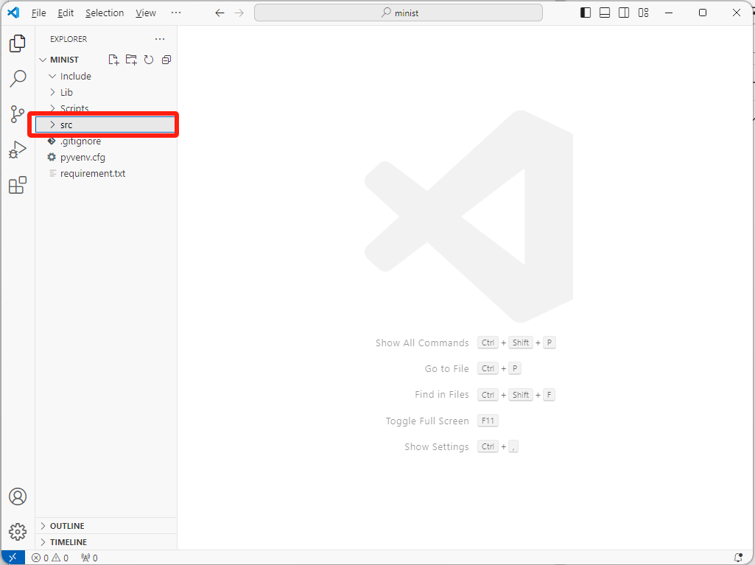Click the minist command center search box
This screenshot has width=755, height=565.
(x=398, y=13)
